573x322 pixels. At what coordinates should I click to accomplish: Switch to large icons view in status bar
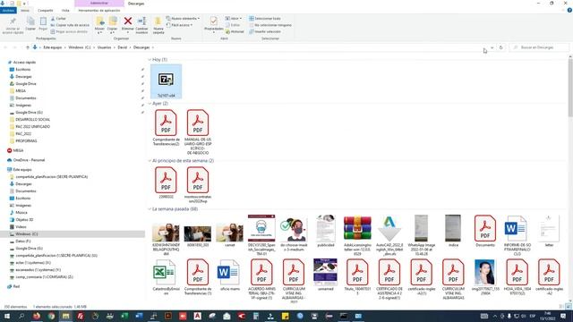569,307
